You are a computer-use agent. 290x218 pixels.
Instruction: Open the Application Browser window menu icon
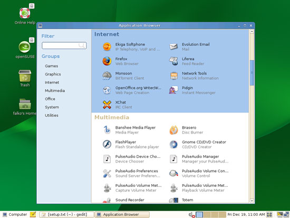pos(40,25)
